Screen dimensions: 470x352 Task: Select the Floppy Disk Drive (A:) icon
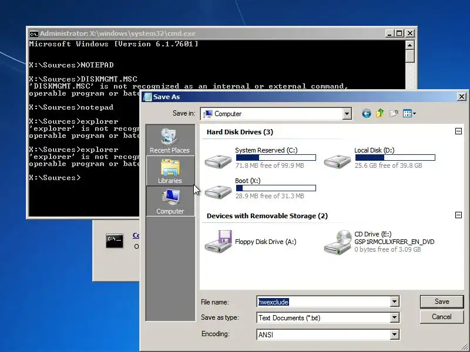pyautogui.click(x=218, y=242)
